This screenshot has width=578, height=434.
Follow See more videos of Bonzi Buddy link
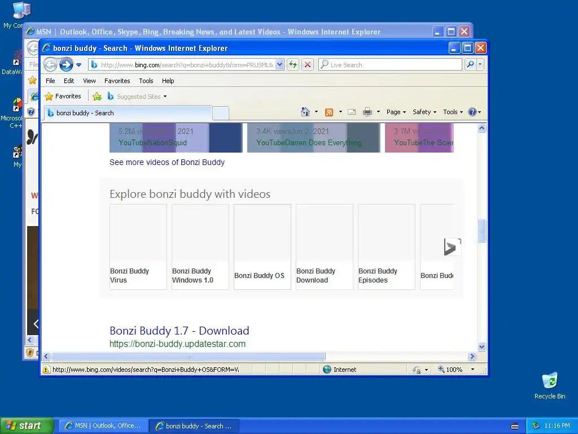click(167, 162)
